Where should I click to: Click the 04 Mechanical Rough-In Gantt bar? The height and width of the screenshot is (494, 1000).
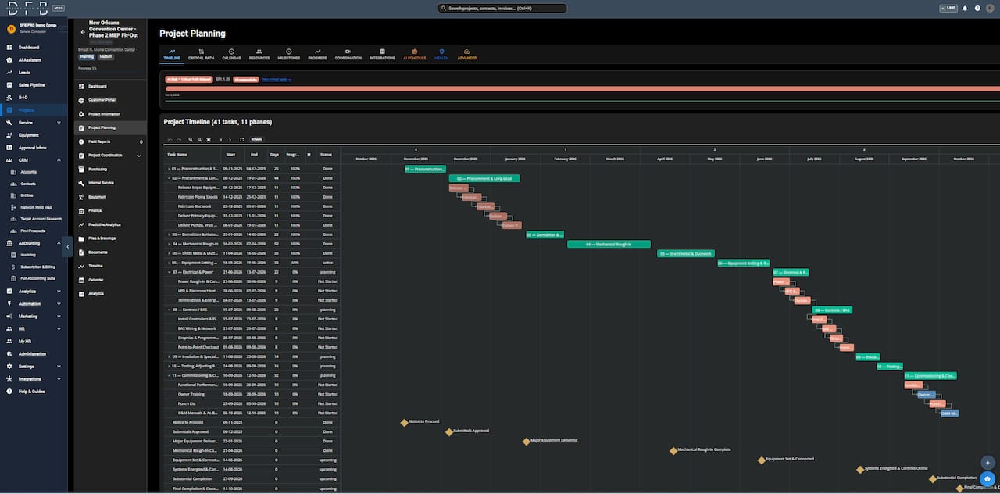point(609,244)
